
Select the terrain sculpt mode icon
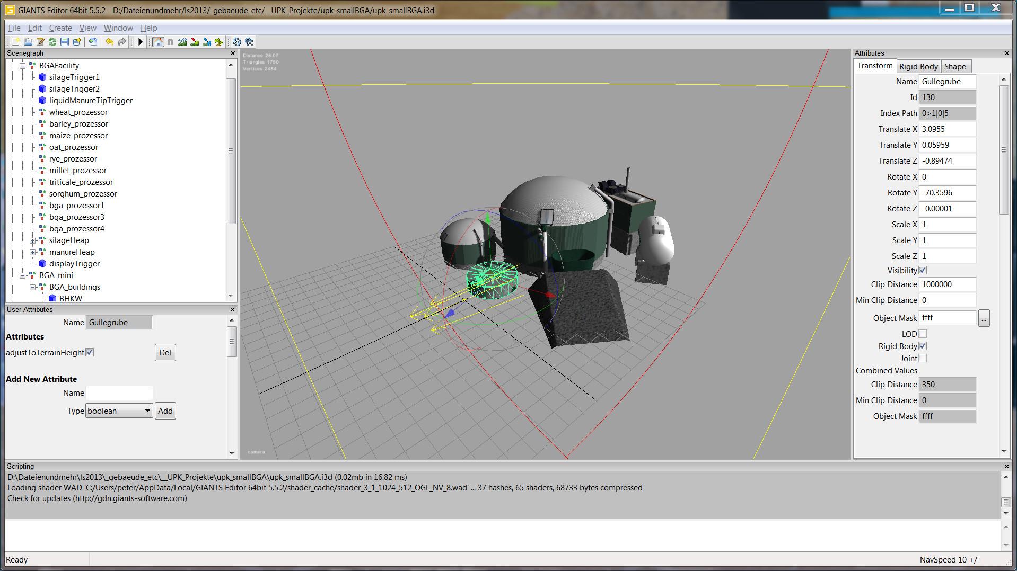[x=182, y=42]
